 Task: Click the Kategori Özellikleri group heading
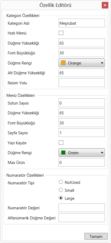pyautogui.click(x=23, y=15)
